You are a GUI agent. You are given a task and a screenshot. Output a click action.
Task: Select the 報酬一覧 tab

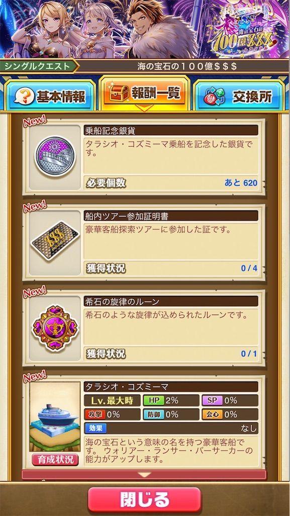pyautogui.click(x=145, y=93)
